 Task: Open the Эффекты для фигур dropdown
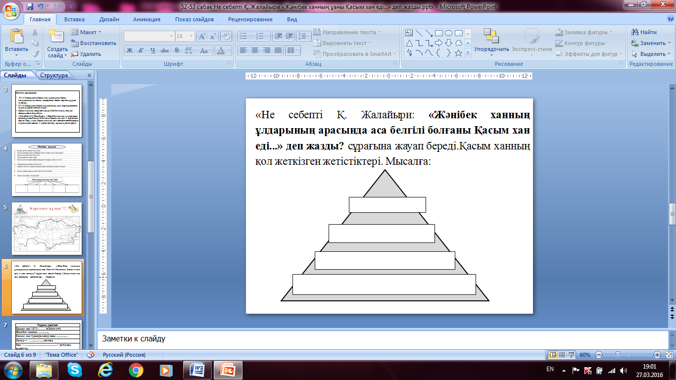[x=589, y=54]
